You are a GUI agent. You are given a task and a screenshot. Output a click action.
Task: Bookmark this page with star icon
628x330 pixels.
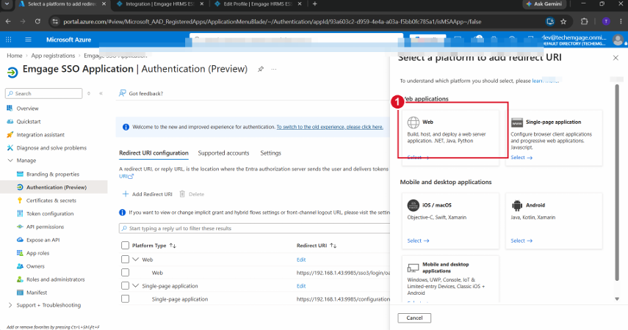(x=563, y=21)
